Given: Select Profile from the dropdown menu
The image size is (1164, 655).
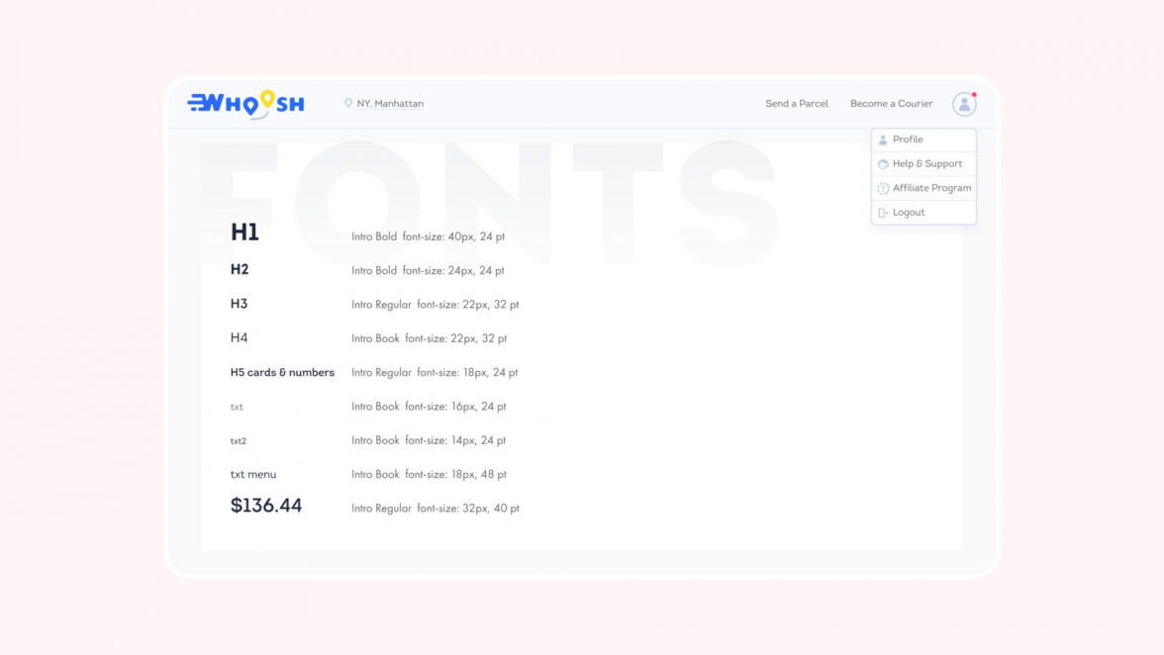Looking at the screenshot, I should [923, 140].
